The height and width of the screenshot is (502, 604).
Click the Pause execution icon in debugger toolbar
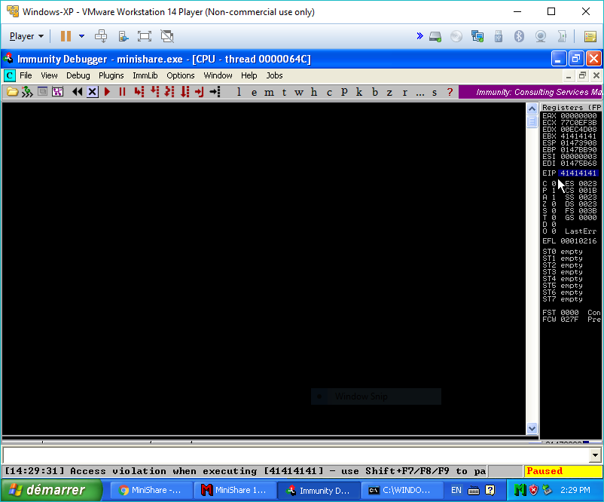point(122,92)
